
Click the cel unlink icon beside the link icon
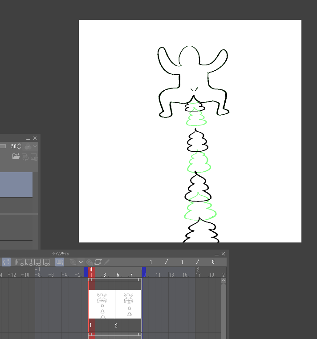point(46,262)
